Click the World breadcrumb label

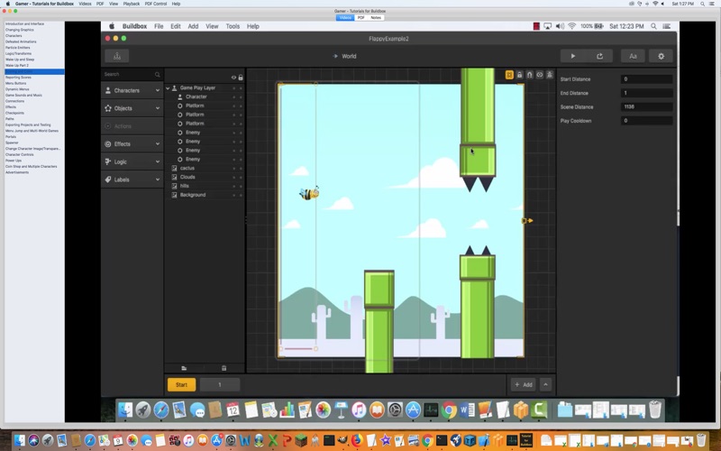349,56
